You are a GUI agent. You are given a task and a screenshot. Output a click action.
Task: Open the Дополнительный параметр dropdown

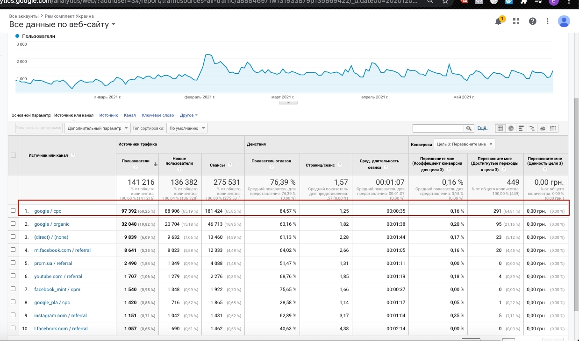coord(97,128)
